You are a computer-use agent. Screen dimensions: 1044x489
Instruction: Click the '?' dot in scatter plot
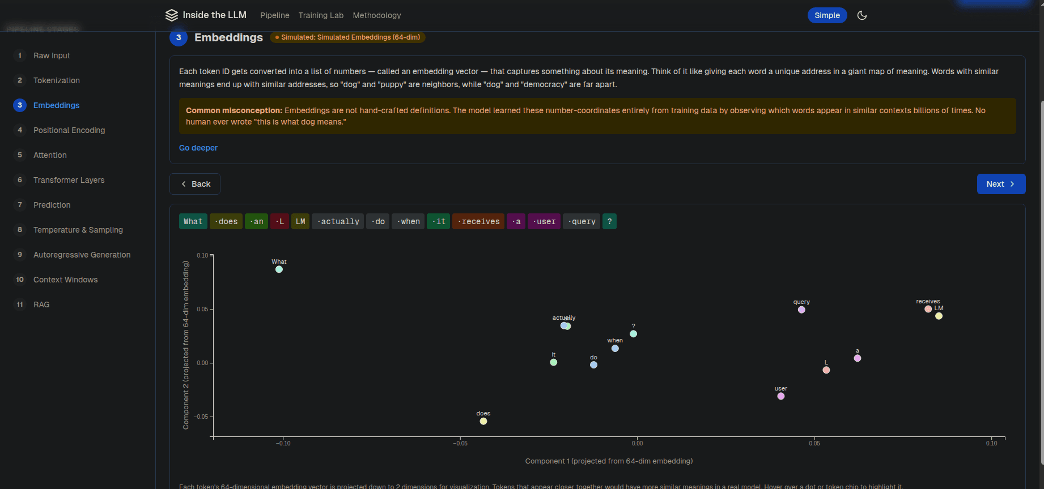point(634,334)
